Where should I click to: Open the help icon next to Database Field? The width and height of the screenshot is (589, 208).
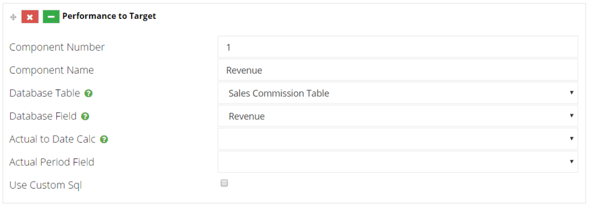point(85,117)
